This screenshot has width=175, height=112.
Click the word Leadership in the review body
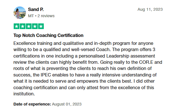click(118, 56)
